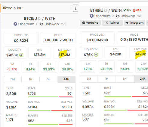Click the MAKERS label above 1,171
The image size is (148, 127).
click(12, 115)
